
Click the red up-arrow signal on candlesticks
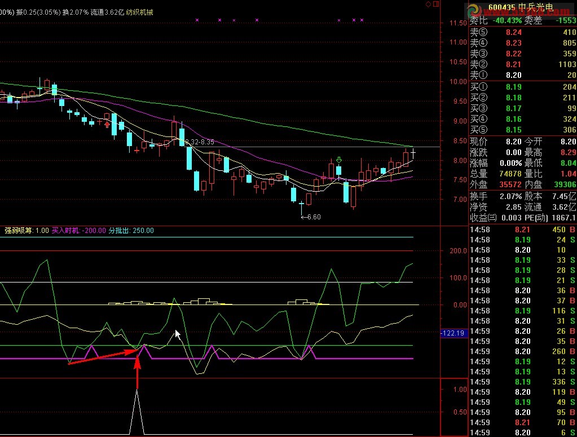tap(107, 124)
